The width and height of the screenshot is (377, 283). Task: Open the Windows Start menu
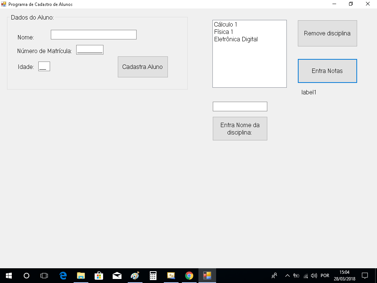[x=9, y=276]
